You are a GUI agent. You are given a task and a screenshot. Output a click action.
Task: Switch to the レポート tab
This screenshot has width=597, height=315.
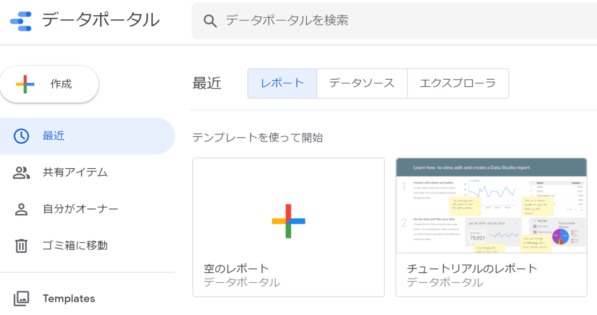point(282,83)
